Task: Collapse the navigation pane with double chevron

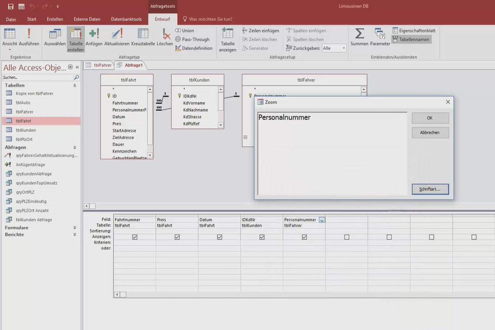Action: tap(77, 67)
